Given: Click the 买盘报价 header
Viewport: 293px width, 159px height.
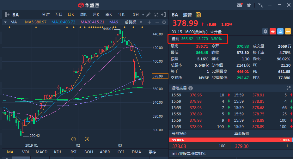Looking at the screenshot, I should [179, 134].
